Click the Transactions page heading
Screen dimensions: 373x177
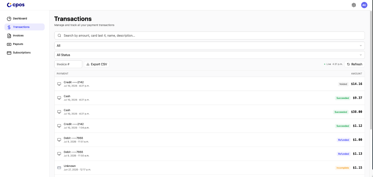point(73,19)
